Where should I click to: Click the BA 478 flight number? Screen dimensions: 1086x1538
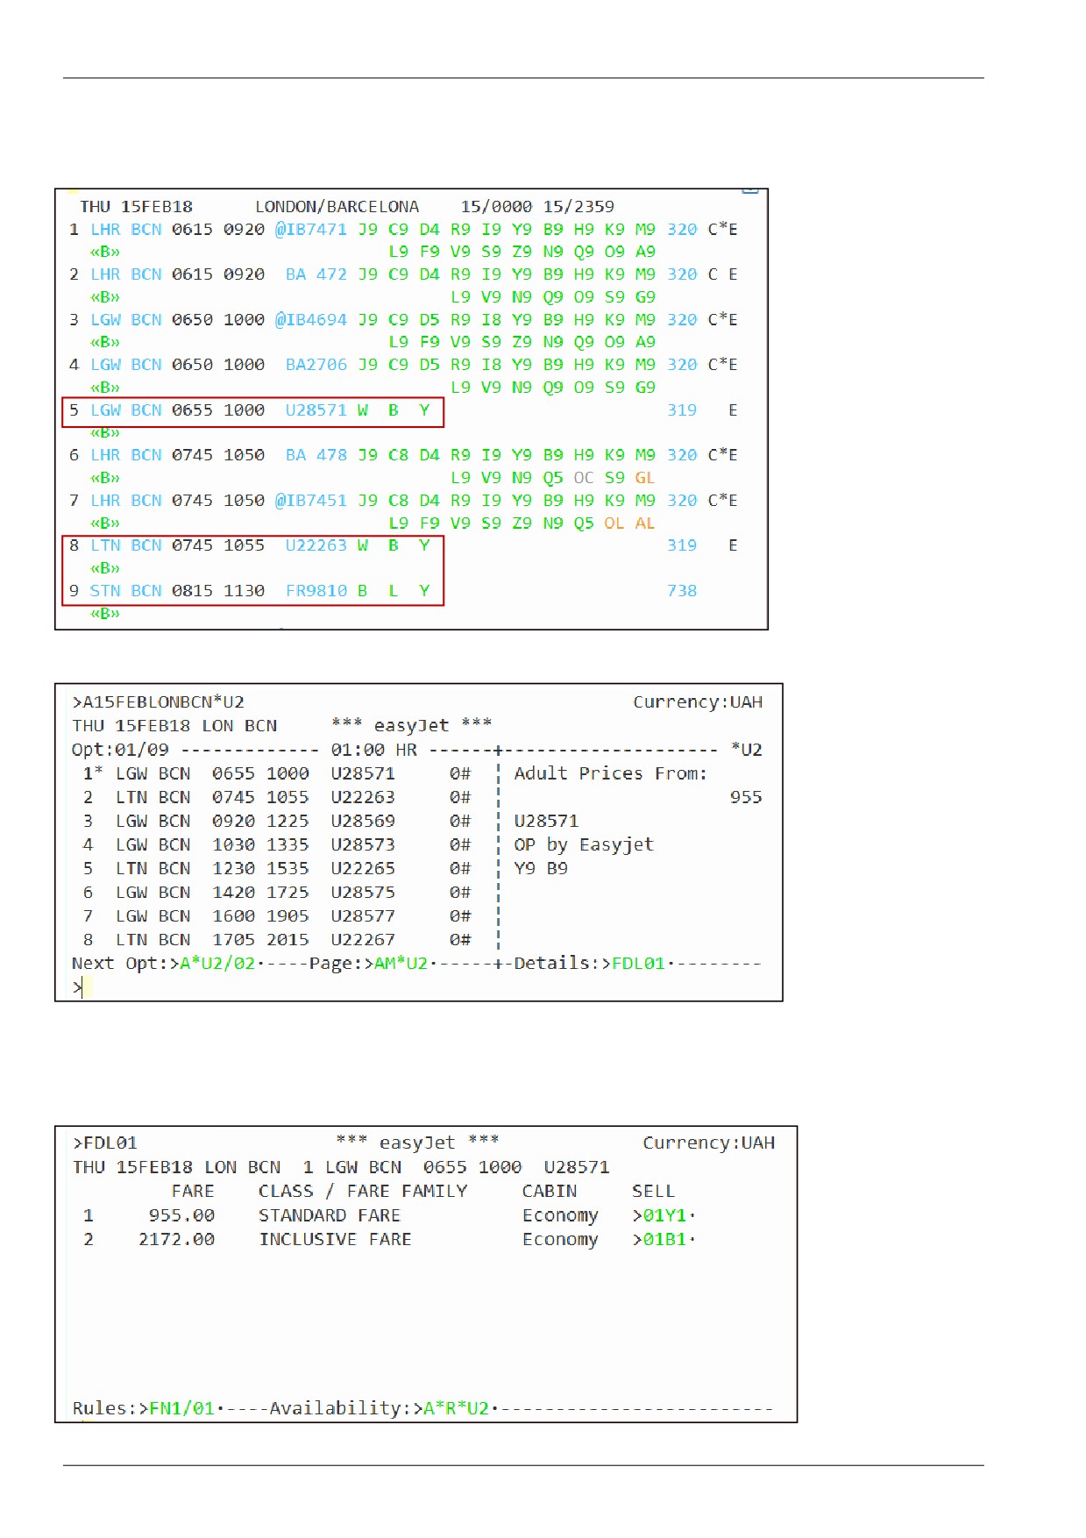coord(316,455)
